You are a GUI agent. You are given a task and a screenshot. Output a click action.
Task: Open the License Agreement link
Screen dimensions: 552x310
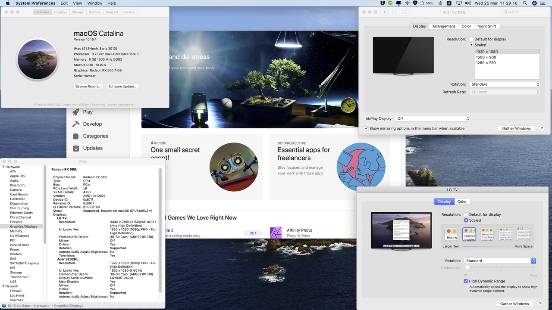click(x=120, y=105)
